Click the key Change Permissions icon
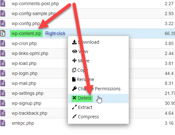 pos(74,89)
